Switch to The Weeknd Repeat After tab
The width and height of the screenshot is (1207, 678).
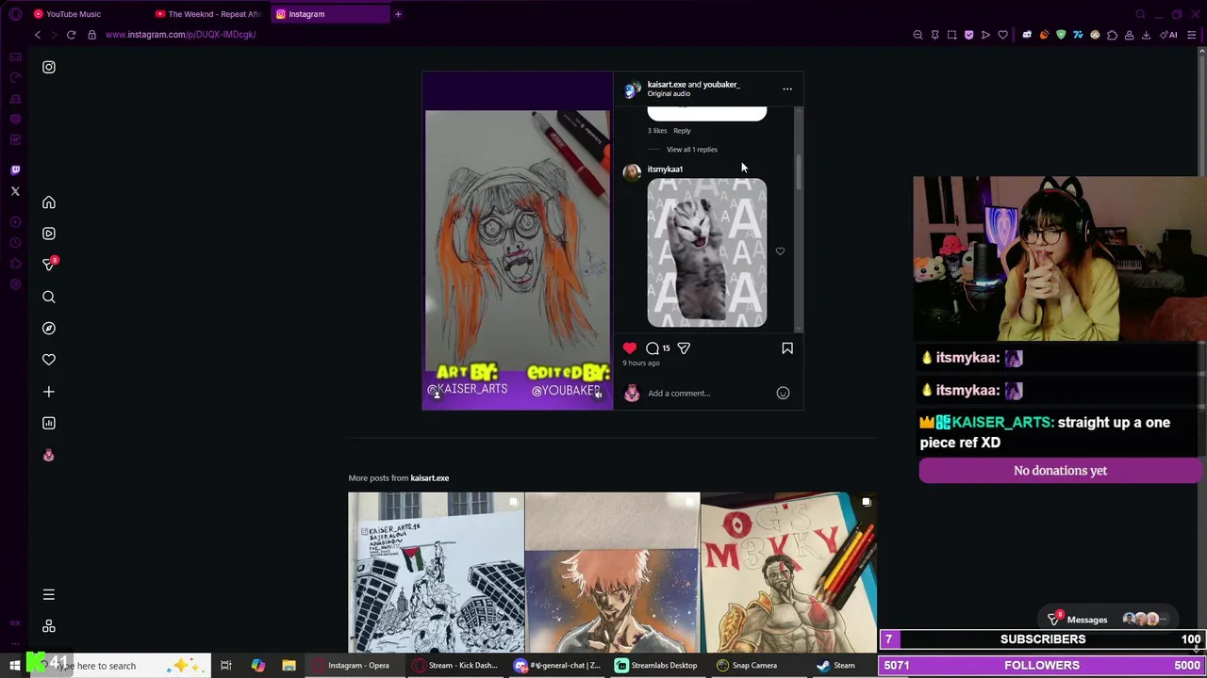point(207,14)
